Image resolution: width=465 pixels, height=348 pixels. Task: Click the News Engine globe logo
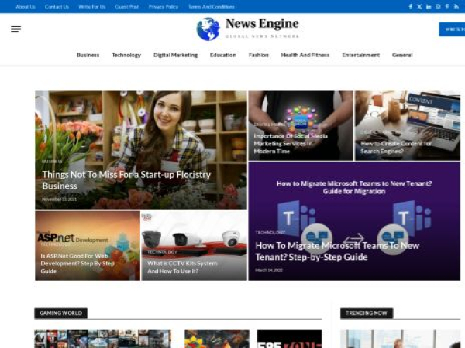point(208,29)
